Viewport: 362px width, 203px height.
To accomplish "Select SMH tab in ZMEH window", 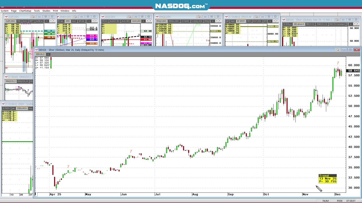I will pyautogui.click(x=68, y=21).
